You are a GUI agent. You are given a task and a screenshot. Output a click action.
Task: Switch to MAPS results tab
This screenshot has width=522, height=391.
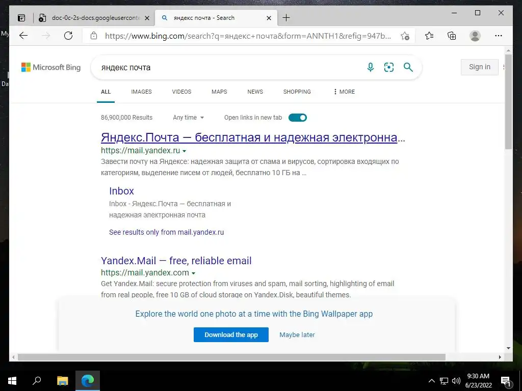pyautogui.click(x=219, y=92)
